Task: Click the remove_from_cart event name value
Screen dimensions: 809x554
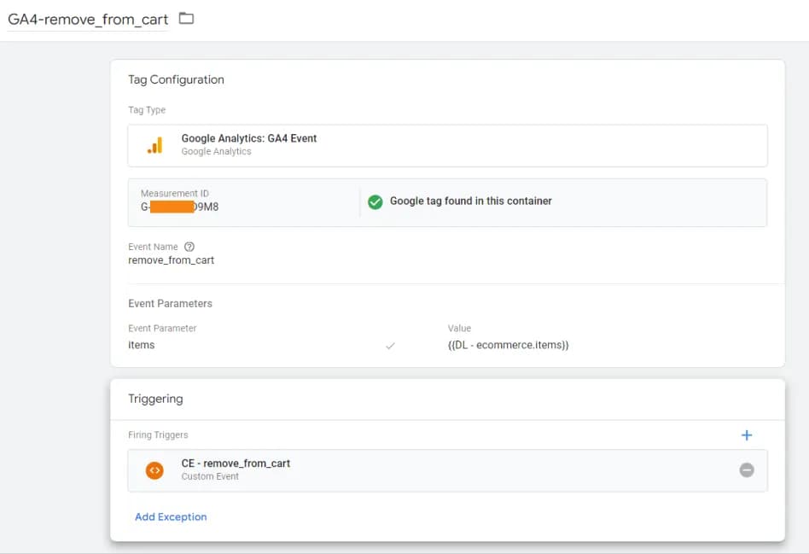Action: (x=171, y=260)
